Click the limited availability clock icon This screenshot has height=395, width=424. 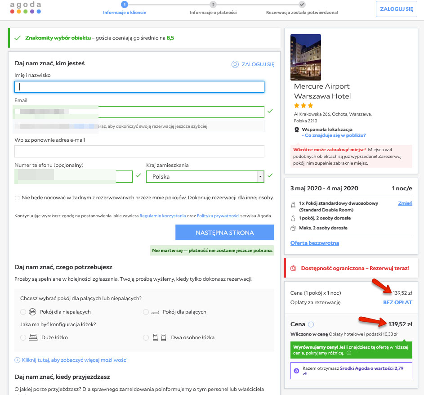pos(293,269)
